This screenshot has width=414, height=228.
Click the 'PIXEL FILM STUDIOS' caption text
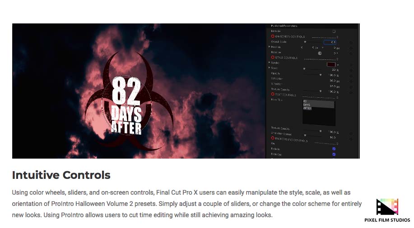click(x=387, y=220)
